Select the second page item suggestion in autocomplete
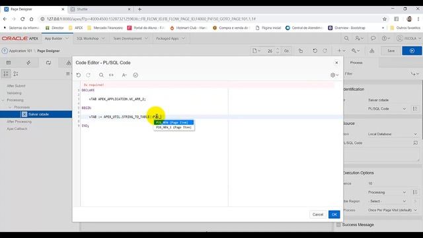This screenshot has width=423, height=238. (x=174, y=128)
